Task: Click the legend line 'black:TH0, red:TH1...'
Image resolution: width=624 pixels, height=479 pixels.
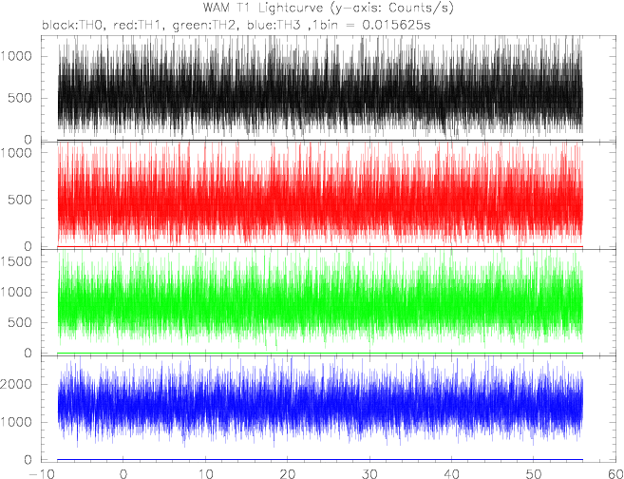Action: point(236,26)
